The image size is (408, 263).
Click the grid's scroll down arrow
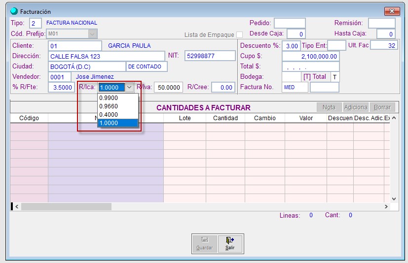point(394,199)
